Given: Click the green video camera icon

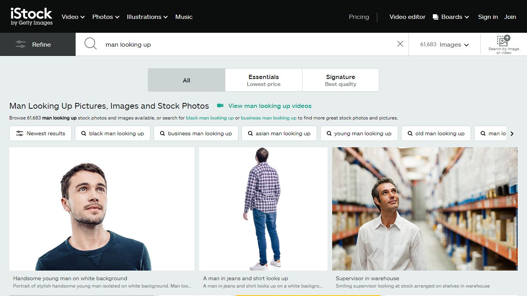Looking at the screenshot, I should (x=220, y=106).
